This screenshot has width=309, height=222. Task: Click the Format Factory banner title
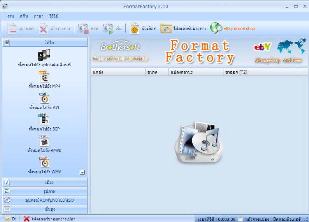click(200, 52)
